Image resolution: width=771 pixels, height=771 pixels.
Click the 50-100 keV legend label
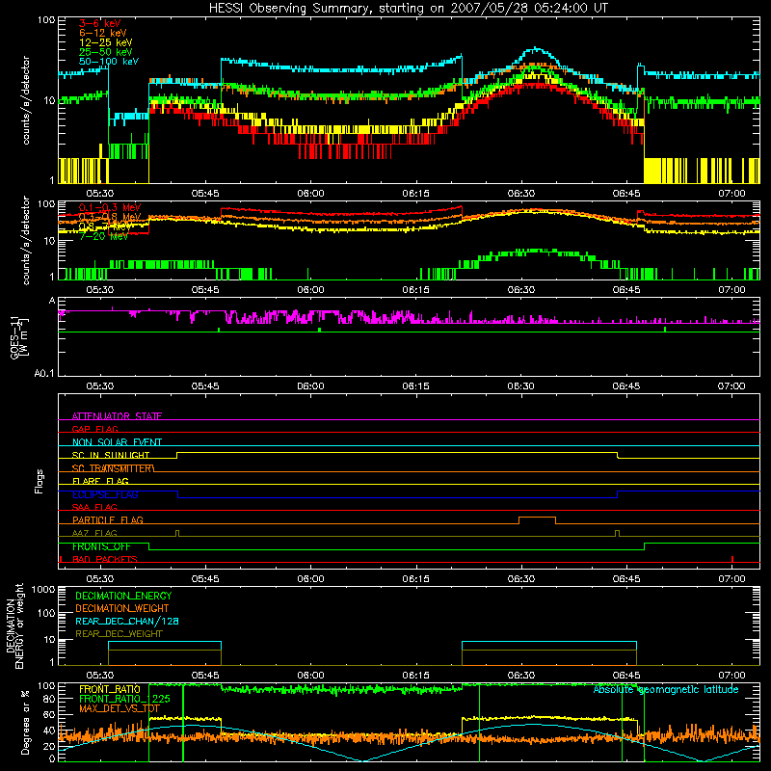pyautogui.click(x=109, y=62)
